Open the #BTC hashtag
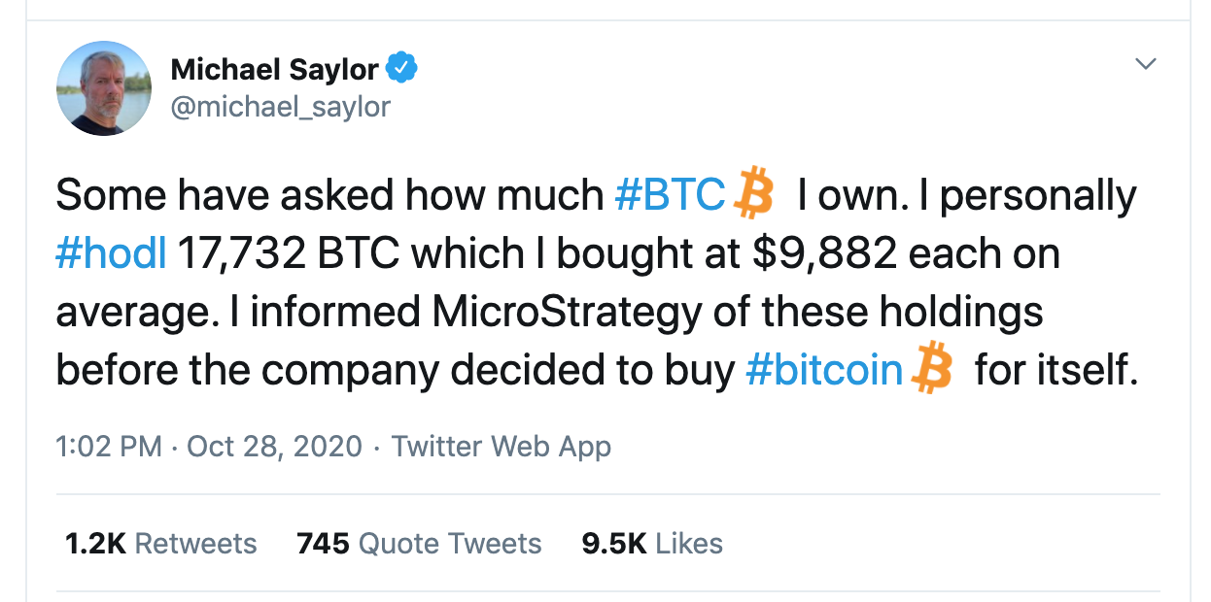Viewport: 1211px width, 602px height. [671, 195]
